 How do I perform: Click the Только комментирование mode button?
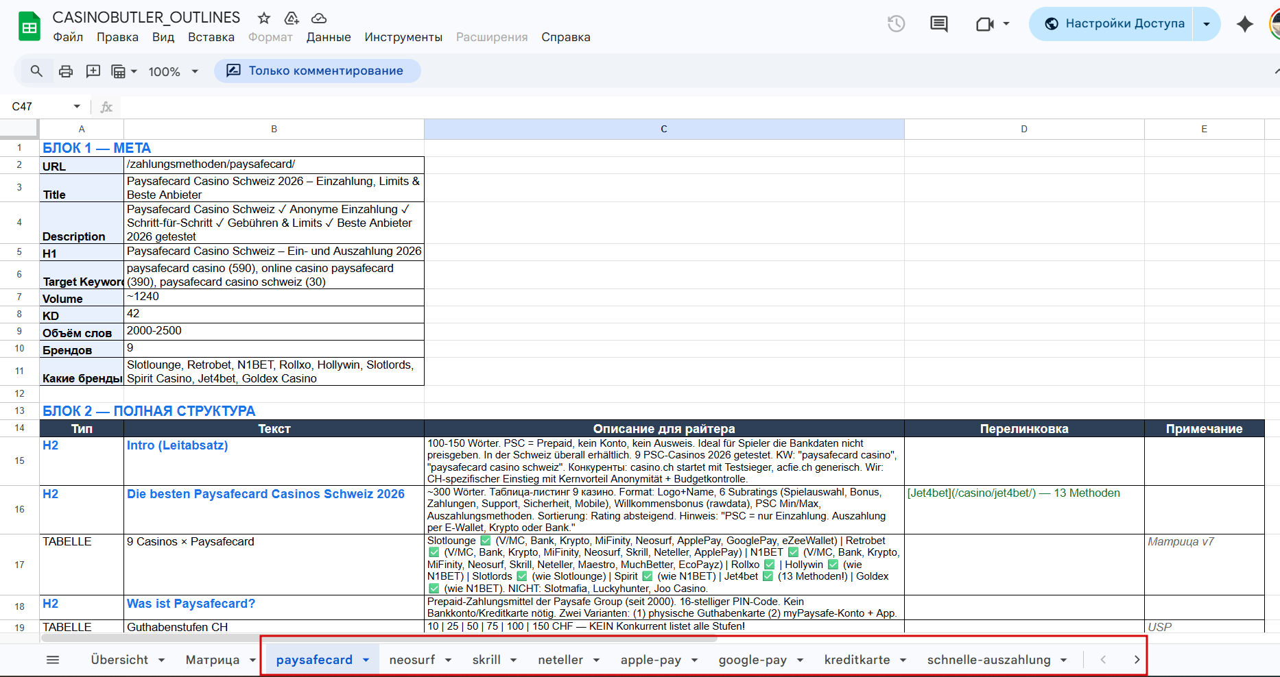[x=317, y=71]
